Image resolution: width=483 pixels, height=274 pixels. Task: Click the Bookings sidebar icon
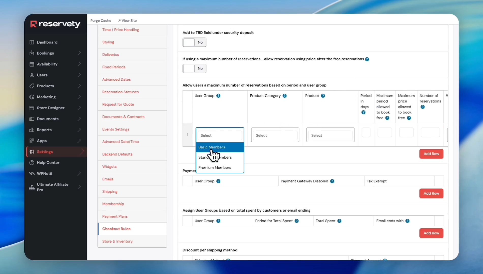[32, 53]
